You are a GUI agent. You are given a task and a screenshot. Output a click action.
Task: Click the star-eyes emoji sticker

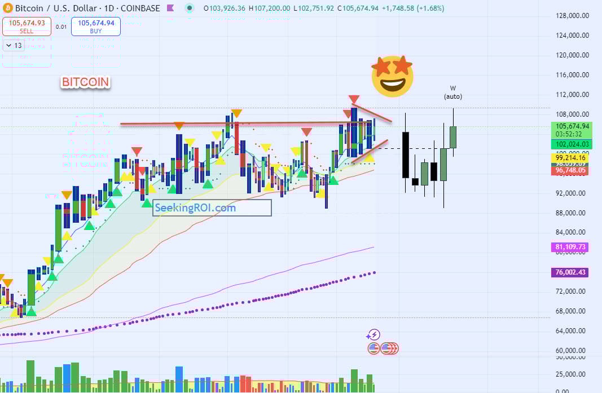(x=392, y=76)
